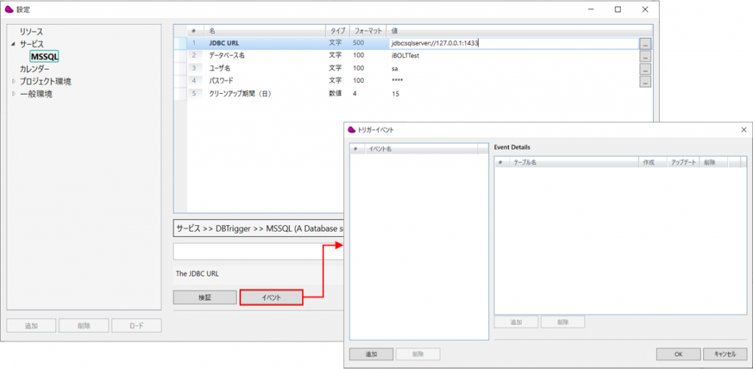Maximize the 設定 window
Viewport: 753px width, 369px height.
(618, 9)
